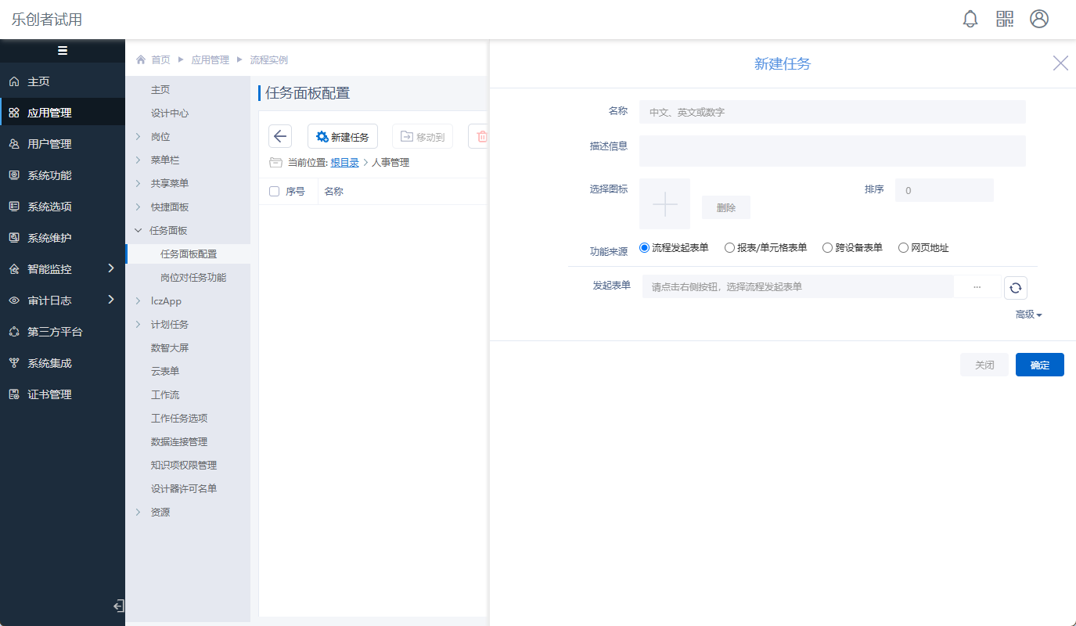Viewport: 1076px width, 626px height.
Task: Open the 用户管理 sidebar menu
Action: point(49,144)
